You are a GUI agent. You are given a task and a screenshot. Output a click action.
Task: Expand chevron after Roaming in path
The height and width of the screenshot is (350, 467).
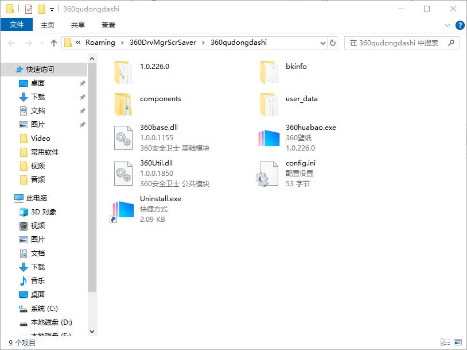pyautogui.click(x=122, y=43)
